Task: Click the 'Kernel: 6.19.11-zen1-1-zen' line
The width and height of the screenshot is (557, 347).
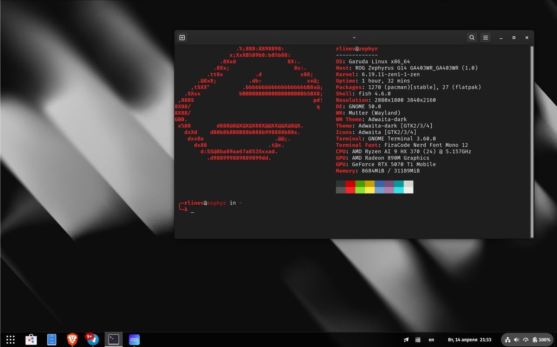Action: (378, 75)
